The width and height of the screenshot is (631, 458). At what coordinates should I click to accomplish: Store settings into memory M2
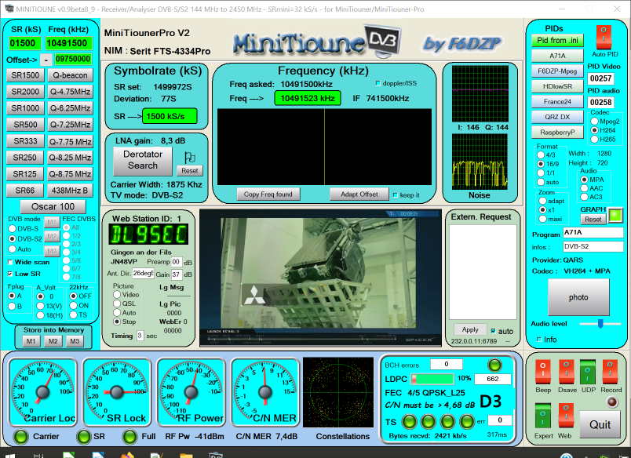coord(53,341)
